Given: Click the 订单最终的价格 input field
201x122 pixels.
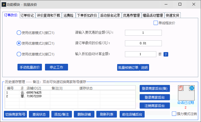Looking at the screenshot, I should click(143, 43).
